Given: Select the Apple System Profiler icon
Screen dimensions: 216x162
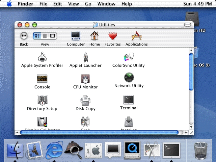Looking at the screenshot, I should tap(42, 57).
